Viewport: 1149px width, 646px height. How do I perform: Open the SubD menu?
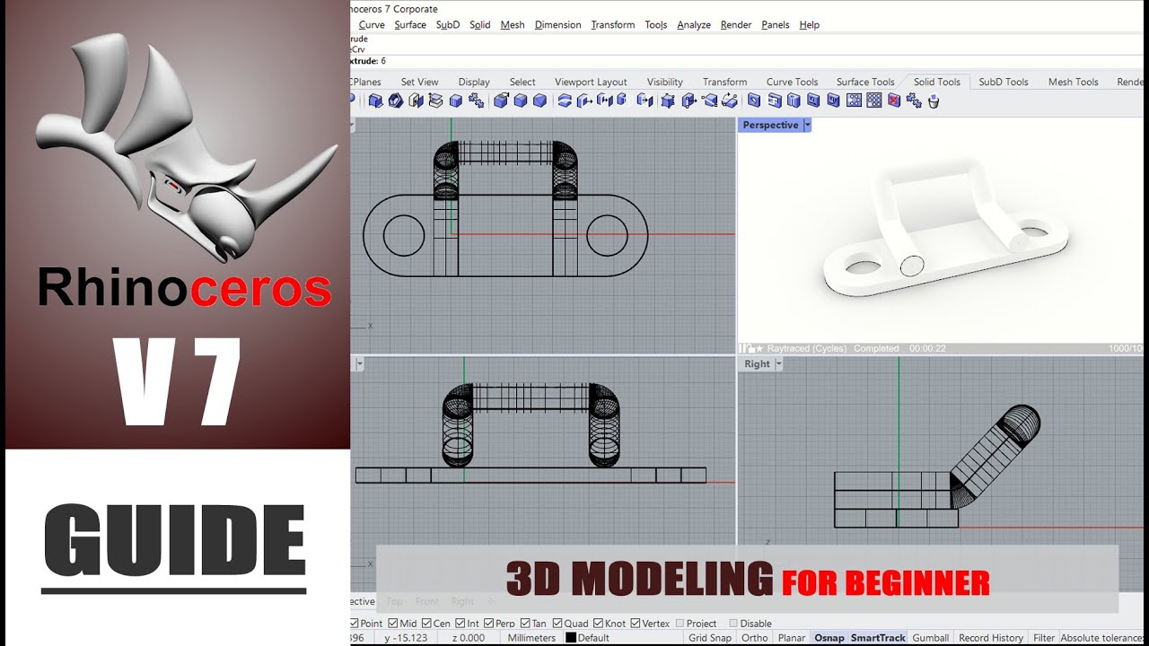click(x=448, y=25)
